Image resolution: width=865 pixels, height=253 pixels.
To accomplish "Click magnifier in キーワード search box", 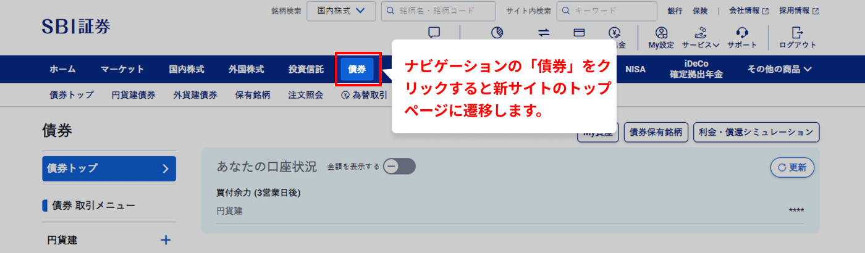I will 566,10.
